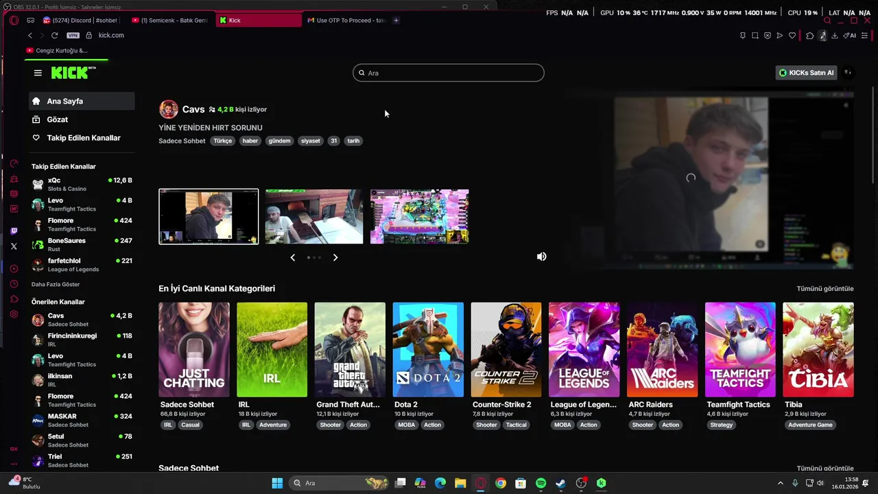Open Kick profile avatar menu
The width and height of the screenshot is (878, 494).
coord(848,73)
